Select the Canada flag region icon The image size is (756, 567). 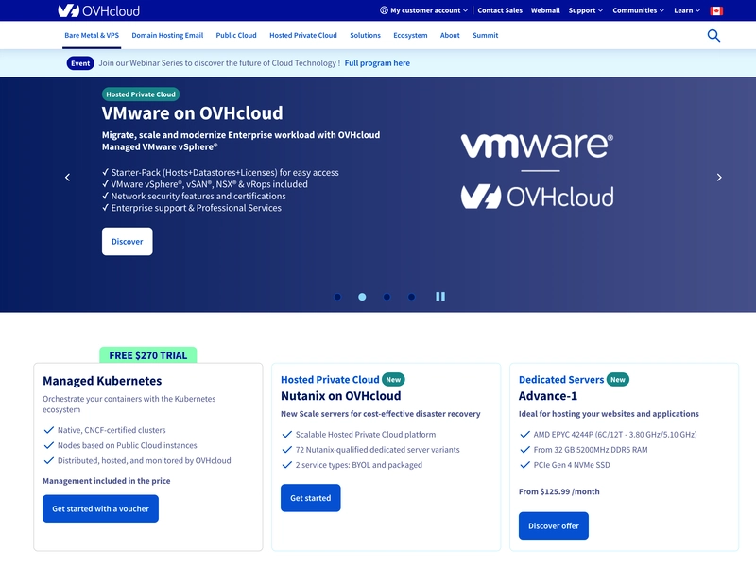716,10
